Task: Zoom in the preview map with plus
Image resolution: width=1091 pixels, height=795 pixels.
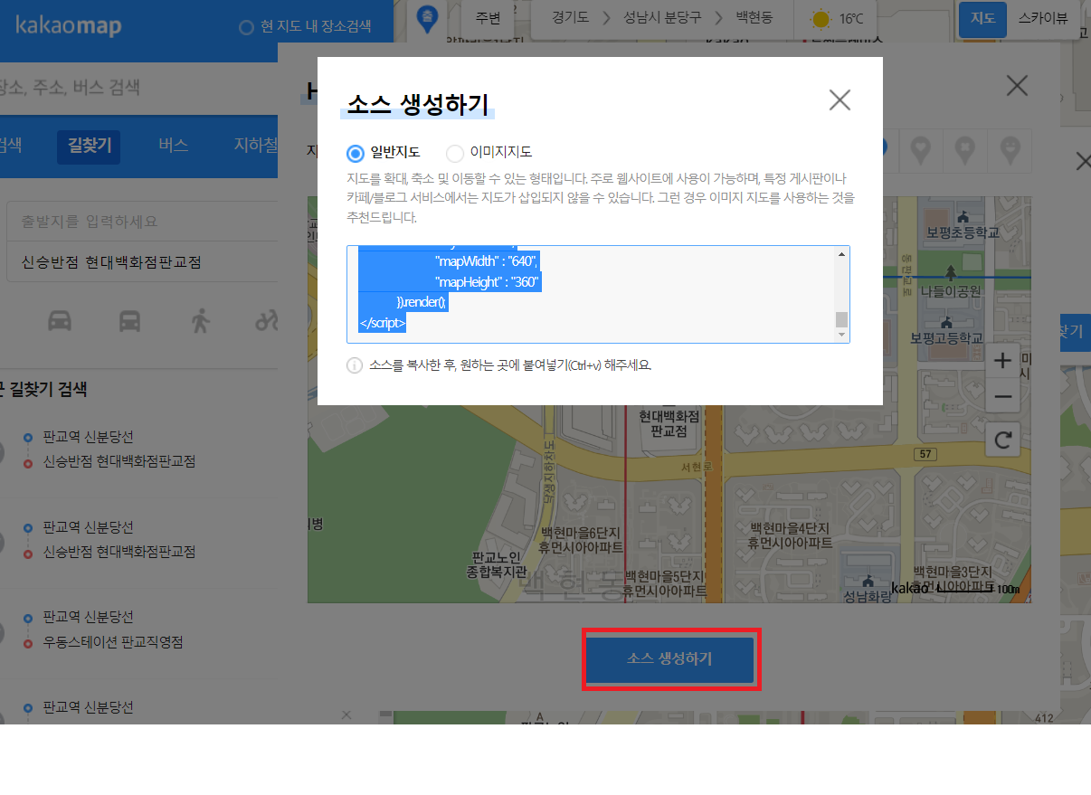Action: pyautogui.click(x=1002, y=361)
